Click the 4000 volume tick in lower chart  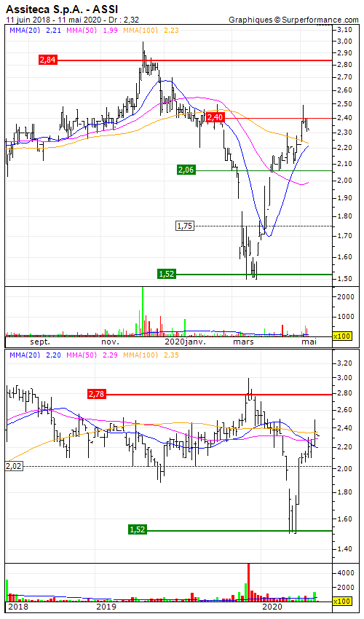coord(344,572)
